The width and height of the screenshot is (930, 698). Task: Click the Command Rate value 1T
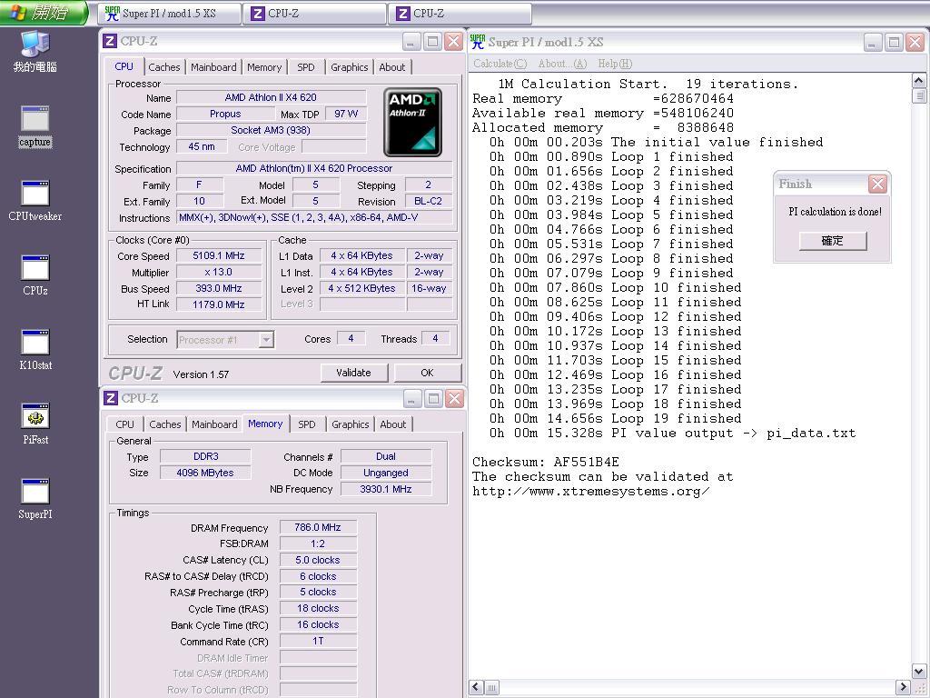tap(318, 641)
